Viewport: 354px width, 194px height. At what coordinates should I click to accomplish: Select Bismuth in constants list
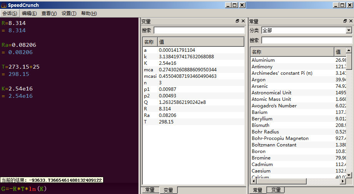[298, 125]
